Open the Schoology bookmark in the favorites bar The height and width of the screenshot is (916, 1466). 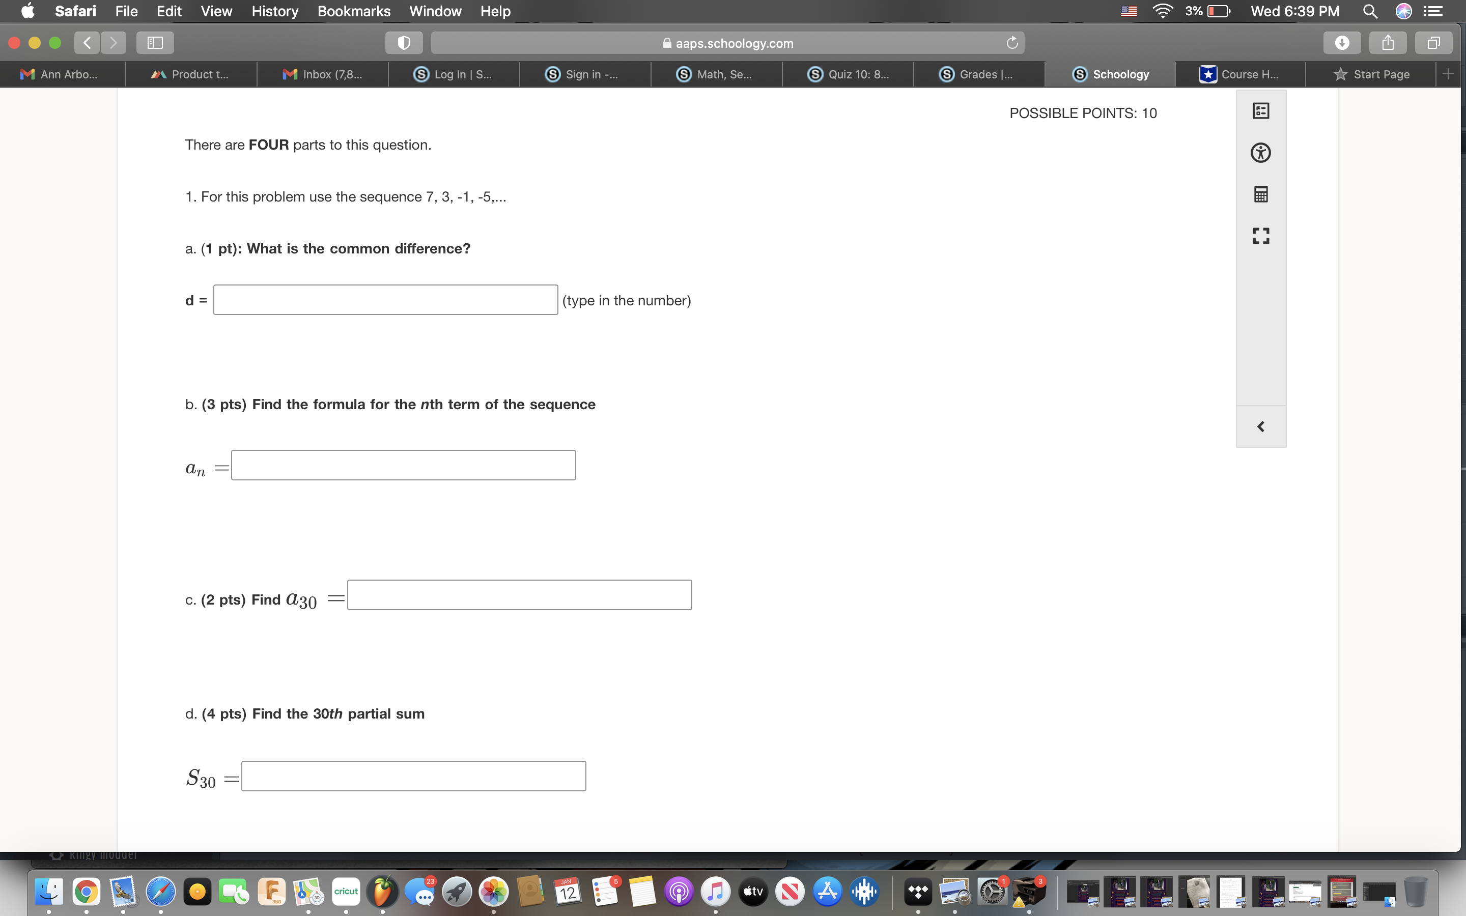tap(1112, 74)
